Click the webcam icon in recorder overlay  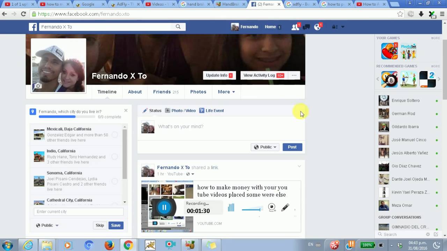pyautogui.click(x=272, y=208)
